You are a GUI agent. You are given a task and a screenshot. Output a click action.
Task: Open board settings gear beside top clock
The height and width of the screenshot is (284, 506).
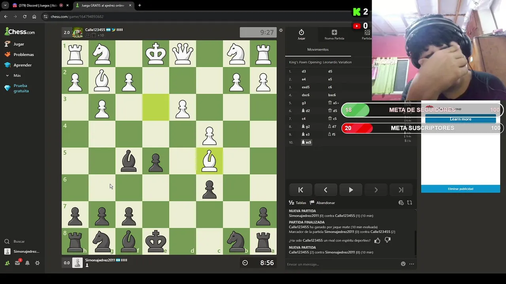[x=281, y=30]
